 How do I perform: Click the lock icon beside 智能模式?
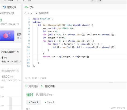click(x=36, y=13)
